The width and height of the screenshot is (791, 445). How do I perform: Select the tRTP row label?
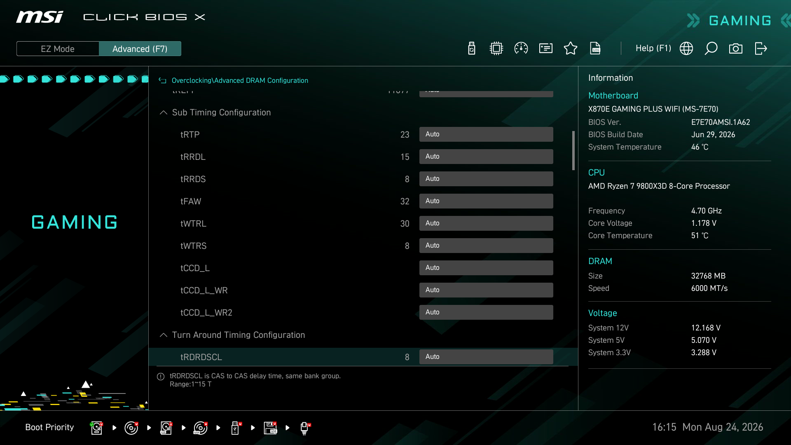190,135
